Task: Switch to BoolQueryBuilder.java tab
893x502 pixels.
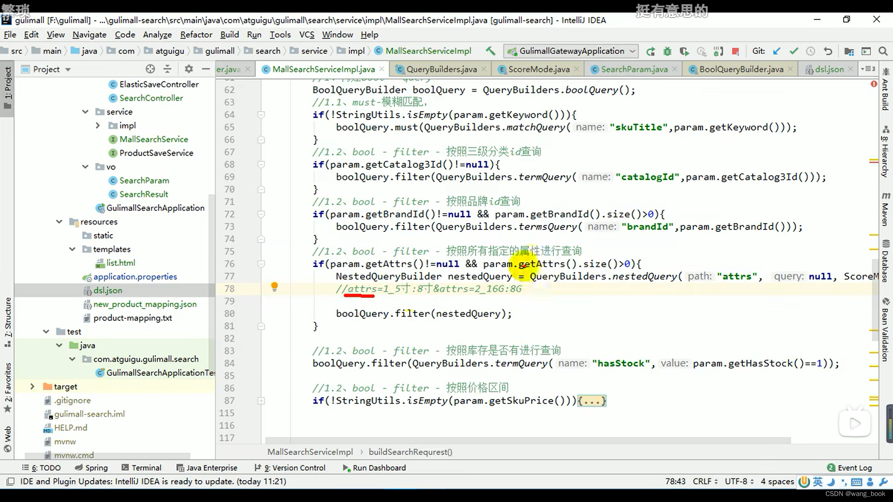Action: tap(741, 69)
